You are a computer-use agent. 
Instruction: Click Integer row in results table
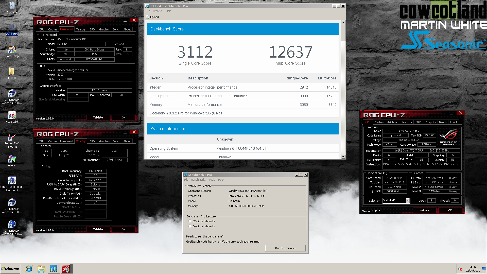tap(243, 87)
